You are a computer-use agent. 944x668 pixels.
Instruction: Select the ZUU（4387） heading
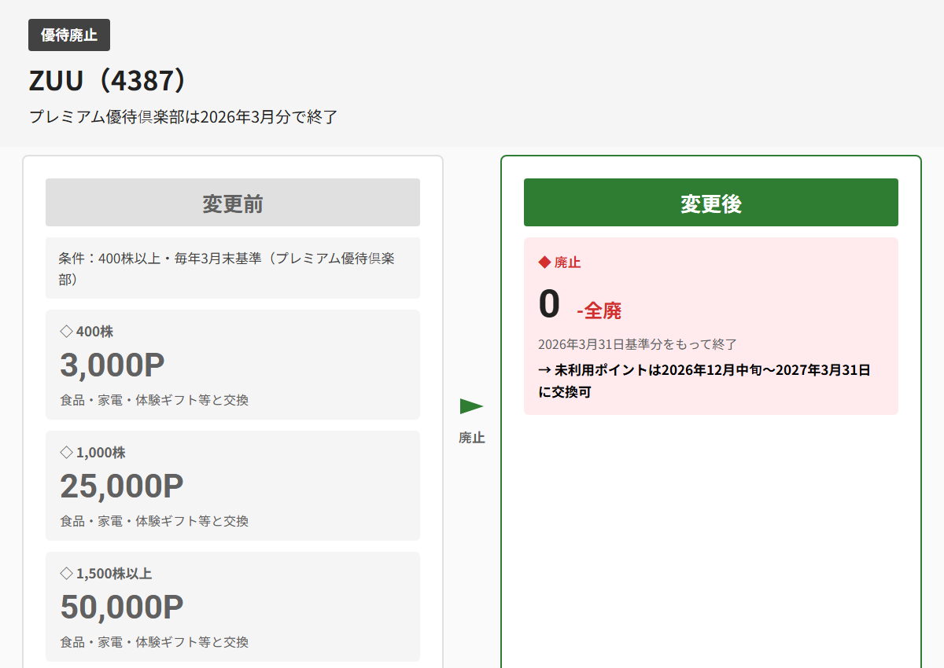(109, 81)
